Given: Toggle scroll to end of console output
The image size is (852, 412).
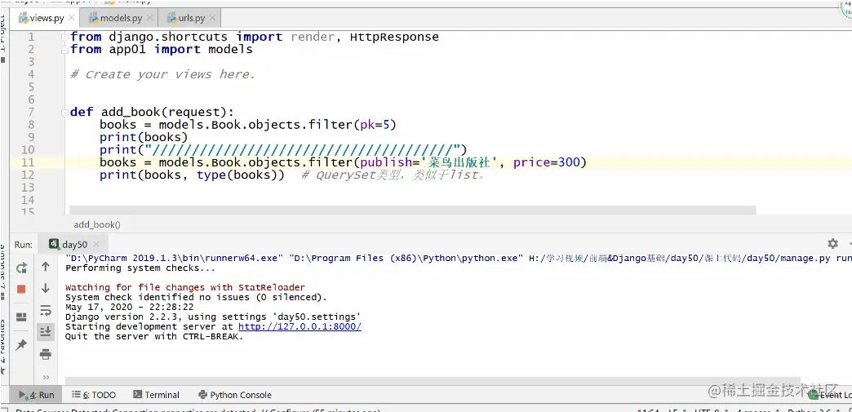Looking at the screenshot, I should coord(46,331).
